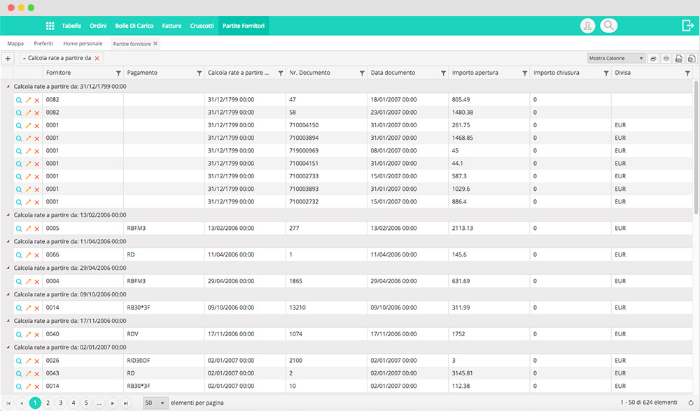Viewport: 700px width, 411px height.
Task: View details of document 3145.81 amount row
Action: (x=19, y=373)
